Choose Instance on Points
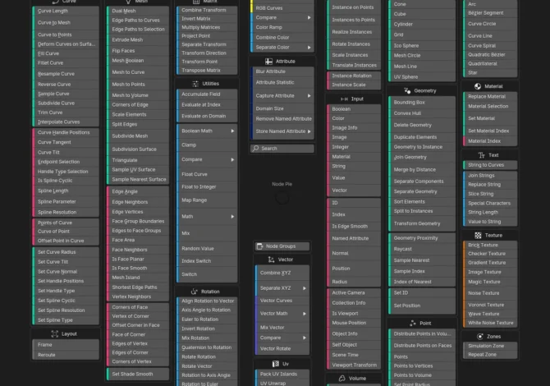Viewport: 550px width, 386px height. coord(354,7)
